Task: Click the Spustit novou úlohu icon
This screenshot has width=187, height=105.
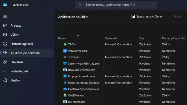Action: click(x=133, y=16)
